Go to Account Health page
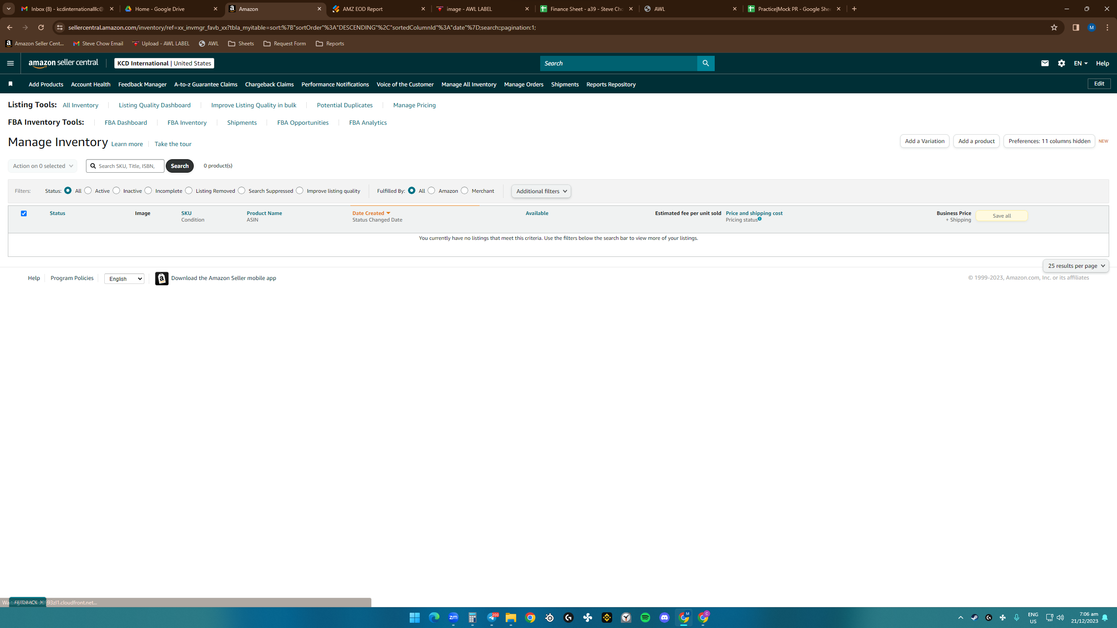This screenshot has height=628, width=1117. 91,84
